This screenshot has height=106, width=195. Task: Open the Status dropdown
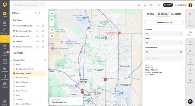point(164,43)
